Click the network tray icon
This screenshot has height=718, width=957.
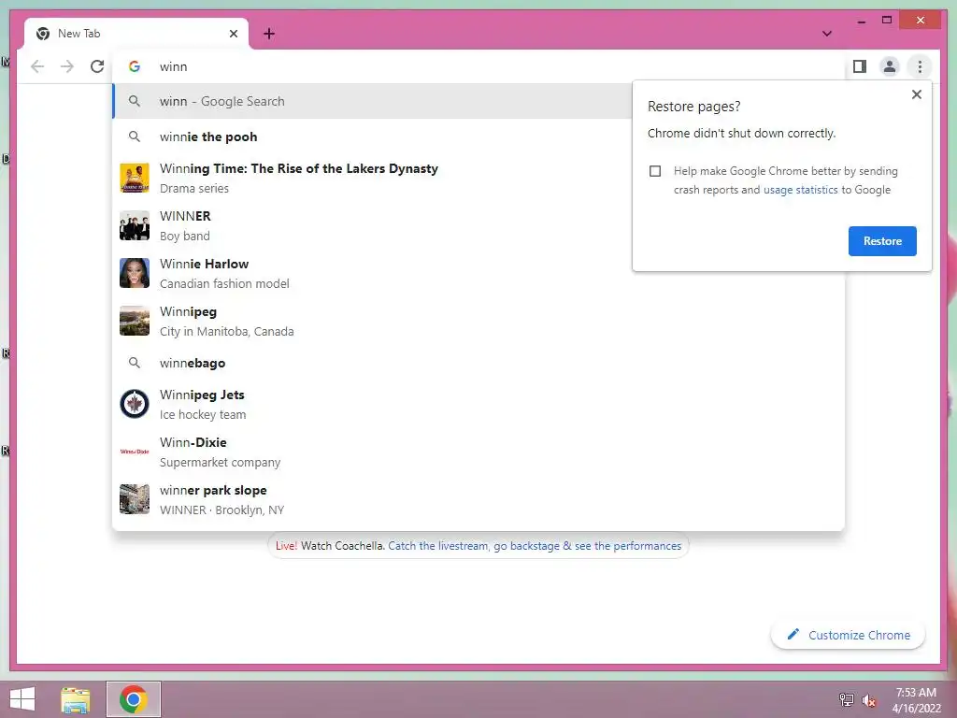[x=846, y=699]
